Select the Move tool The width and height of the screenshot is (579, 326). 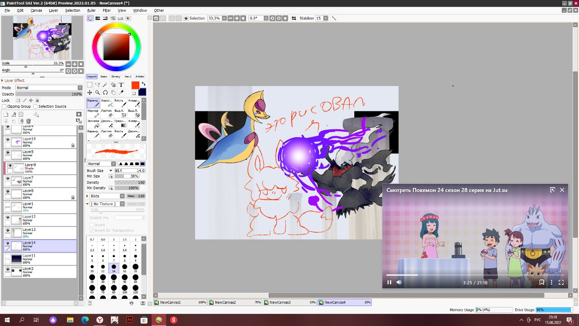point(90,92)
